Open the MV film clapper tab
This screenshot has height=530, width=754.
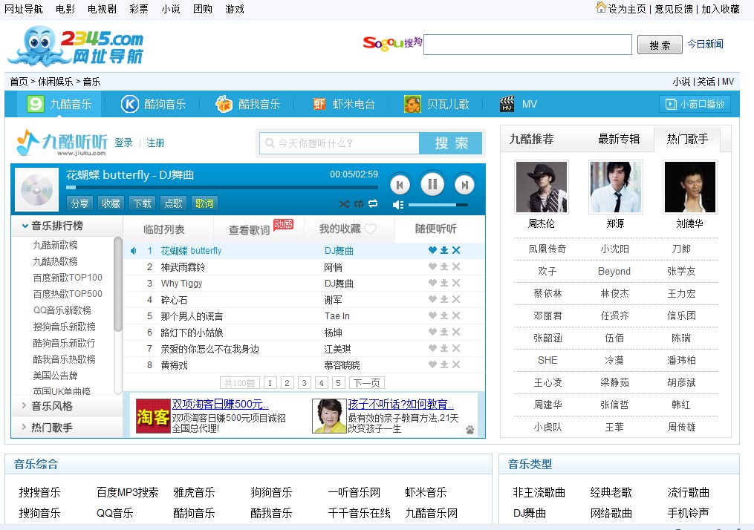tap(519, 104)
